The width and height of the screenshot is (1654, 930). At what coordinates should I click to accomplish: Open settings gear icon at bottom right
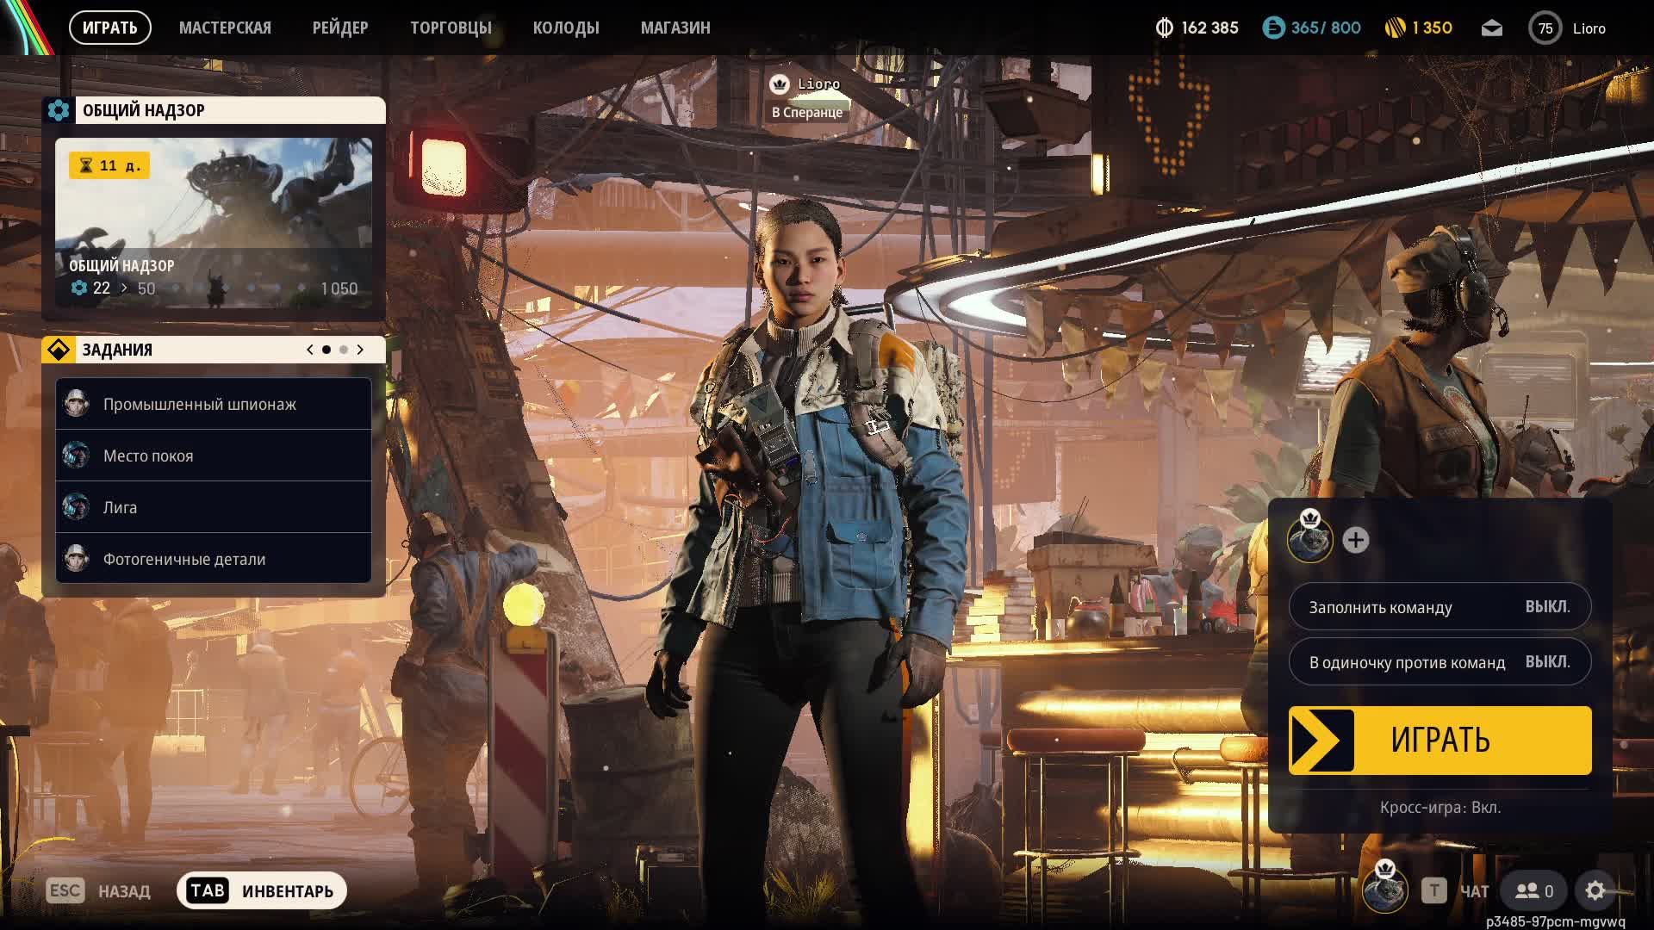(1595, 890)
